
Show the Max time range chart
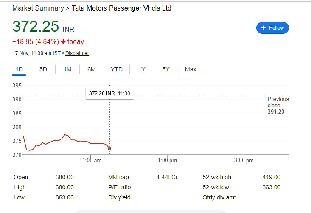191,69
